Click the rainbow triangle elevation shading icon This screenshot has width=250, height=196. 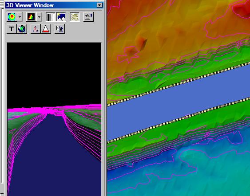pos(31,17)
